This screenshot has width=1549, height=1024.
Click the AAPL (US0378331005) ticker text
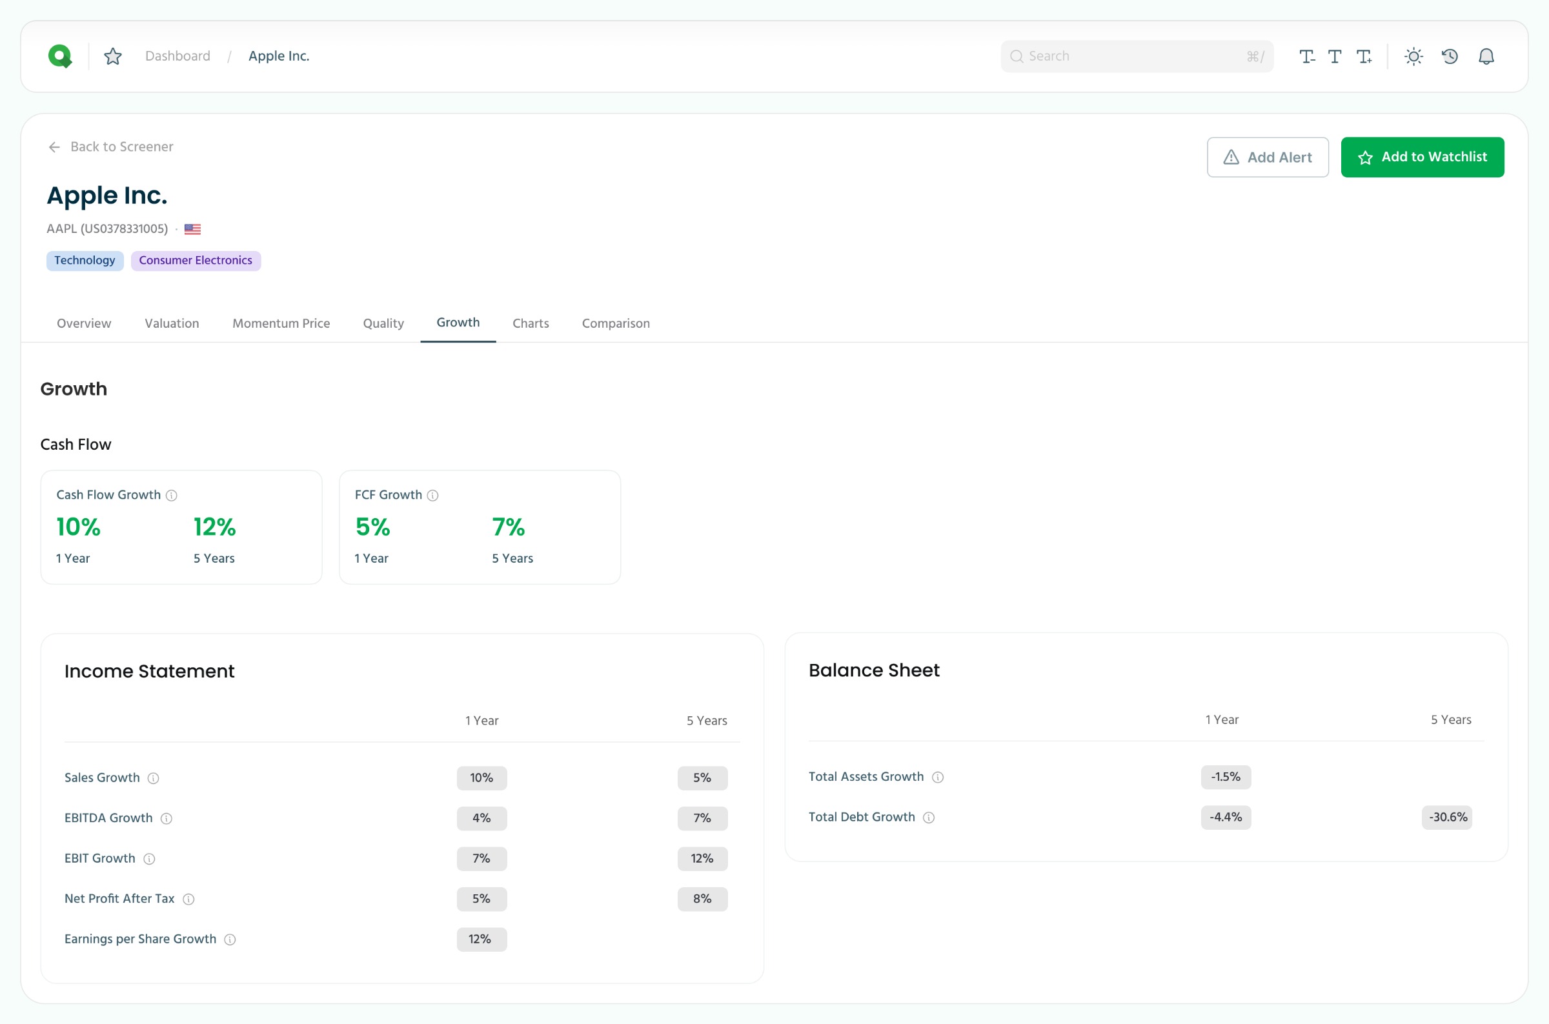[107, 229]
